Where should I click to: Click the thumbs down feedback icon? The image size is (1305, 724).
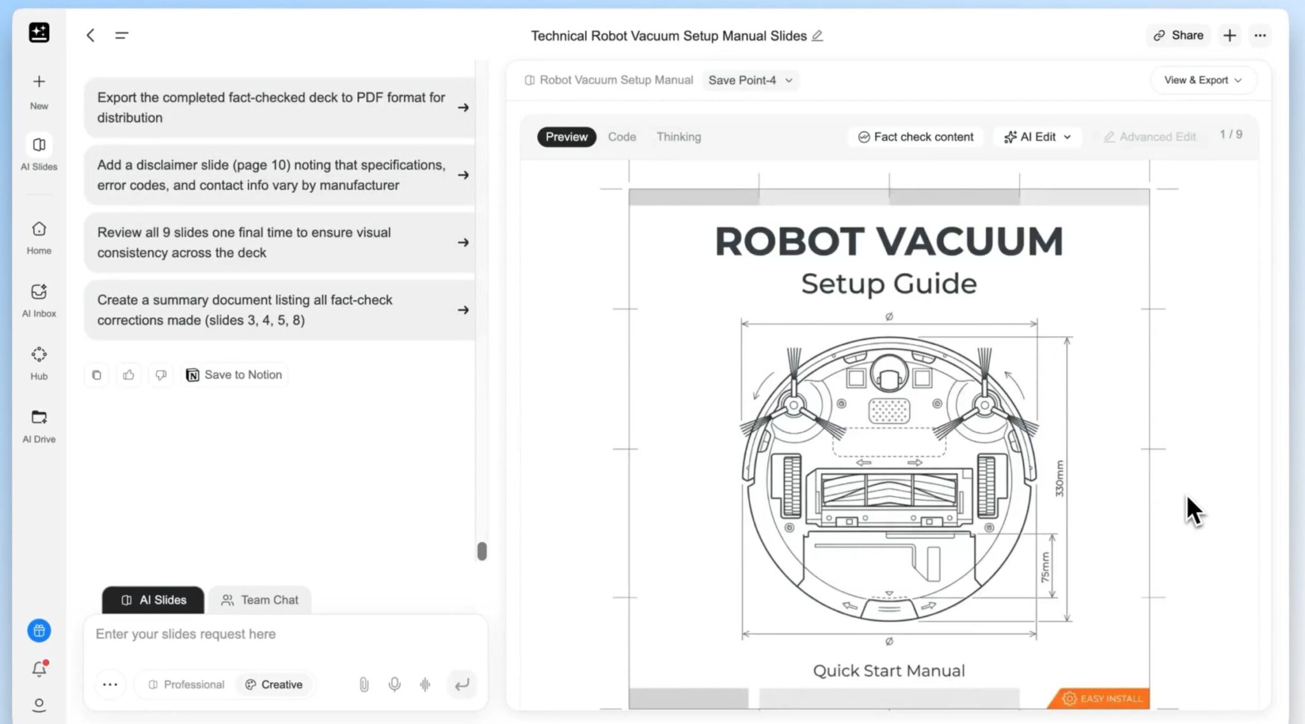click(x=161, y=375)
